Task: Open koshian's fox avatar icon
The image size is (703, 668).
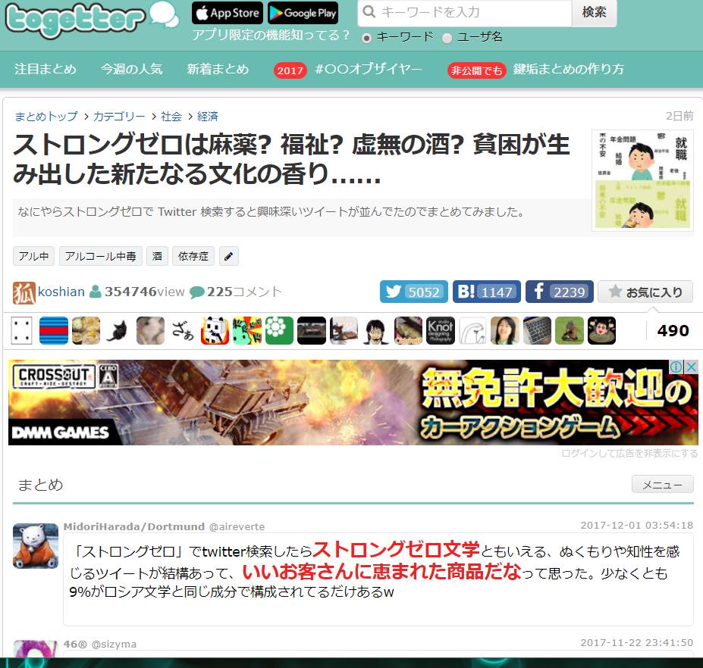Action: click(x=24, y=293)
